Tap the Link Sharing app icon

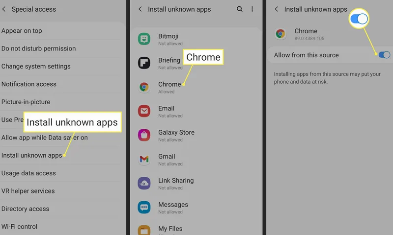(x=144, y=183)
